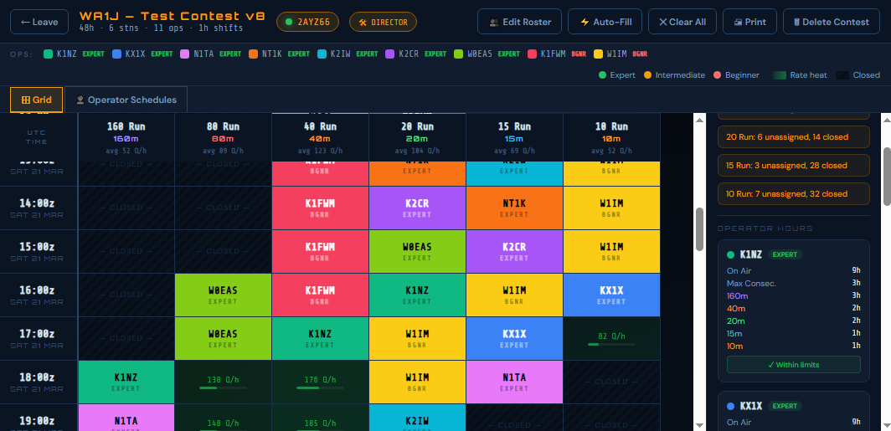Screen dimensions: 891x431
Task: Click the 80 Run column header
Action: point(224,137)
